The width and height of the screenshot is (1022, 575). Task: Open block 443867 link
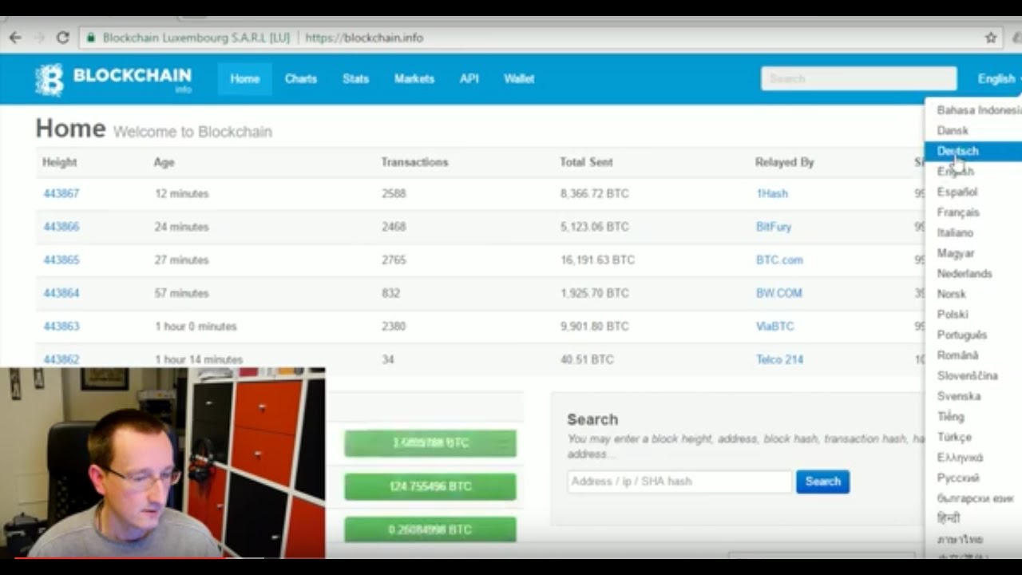click(x=61, y=193)
